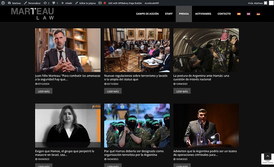This screenshot has height=167, width=274.
Task: Click Edit with WPBakery Page Builder
Action: pos(125,3)
